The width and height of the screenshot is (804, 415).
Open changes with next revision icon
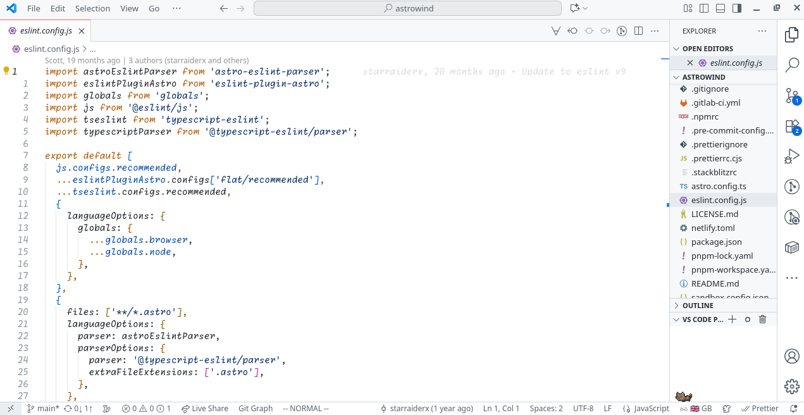tap(605, 30)
